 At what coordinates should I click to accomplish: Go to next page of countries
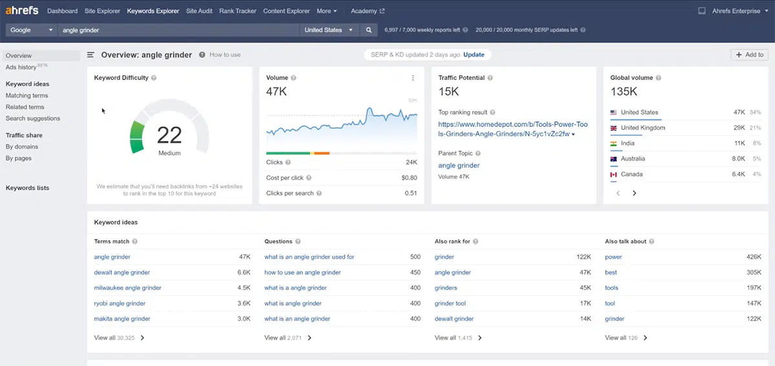click(x=634, y=193)
